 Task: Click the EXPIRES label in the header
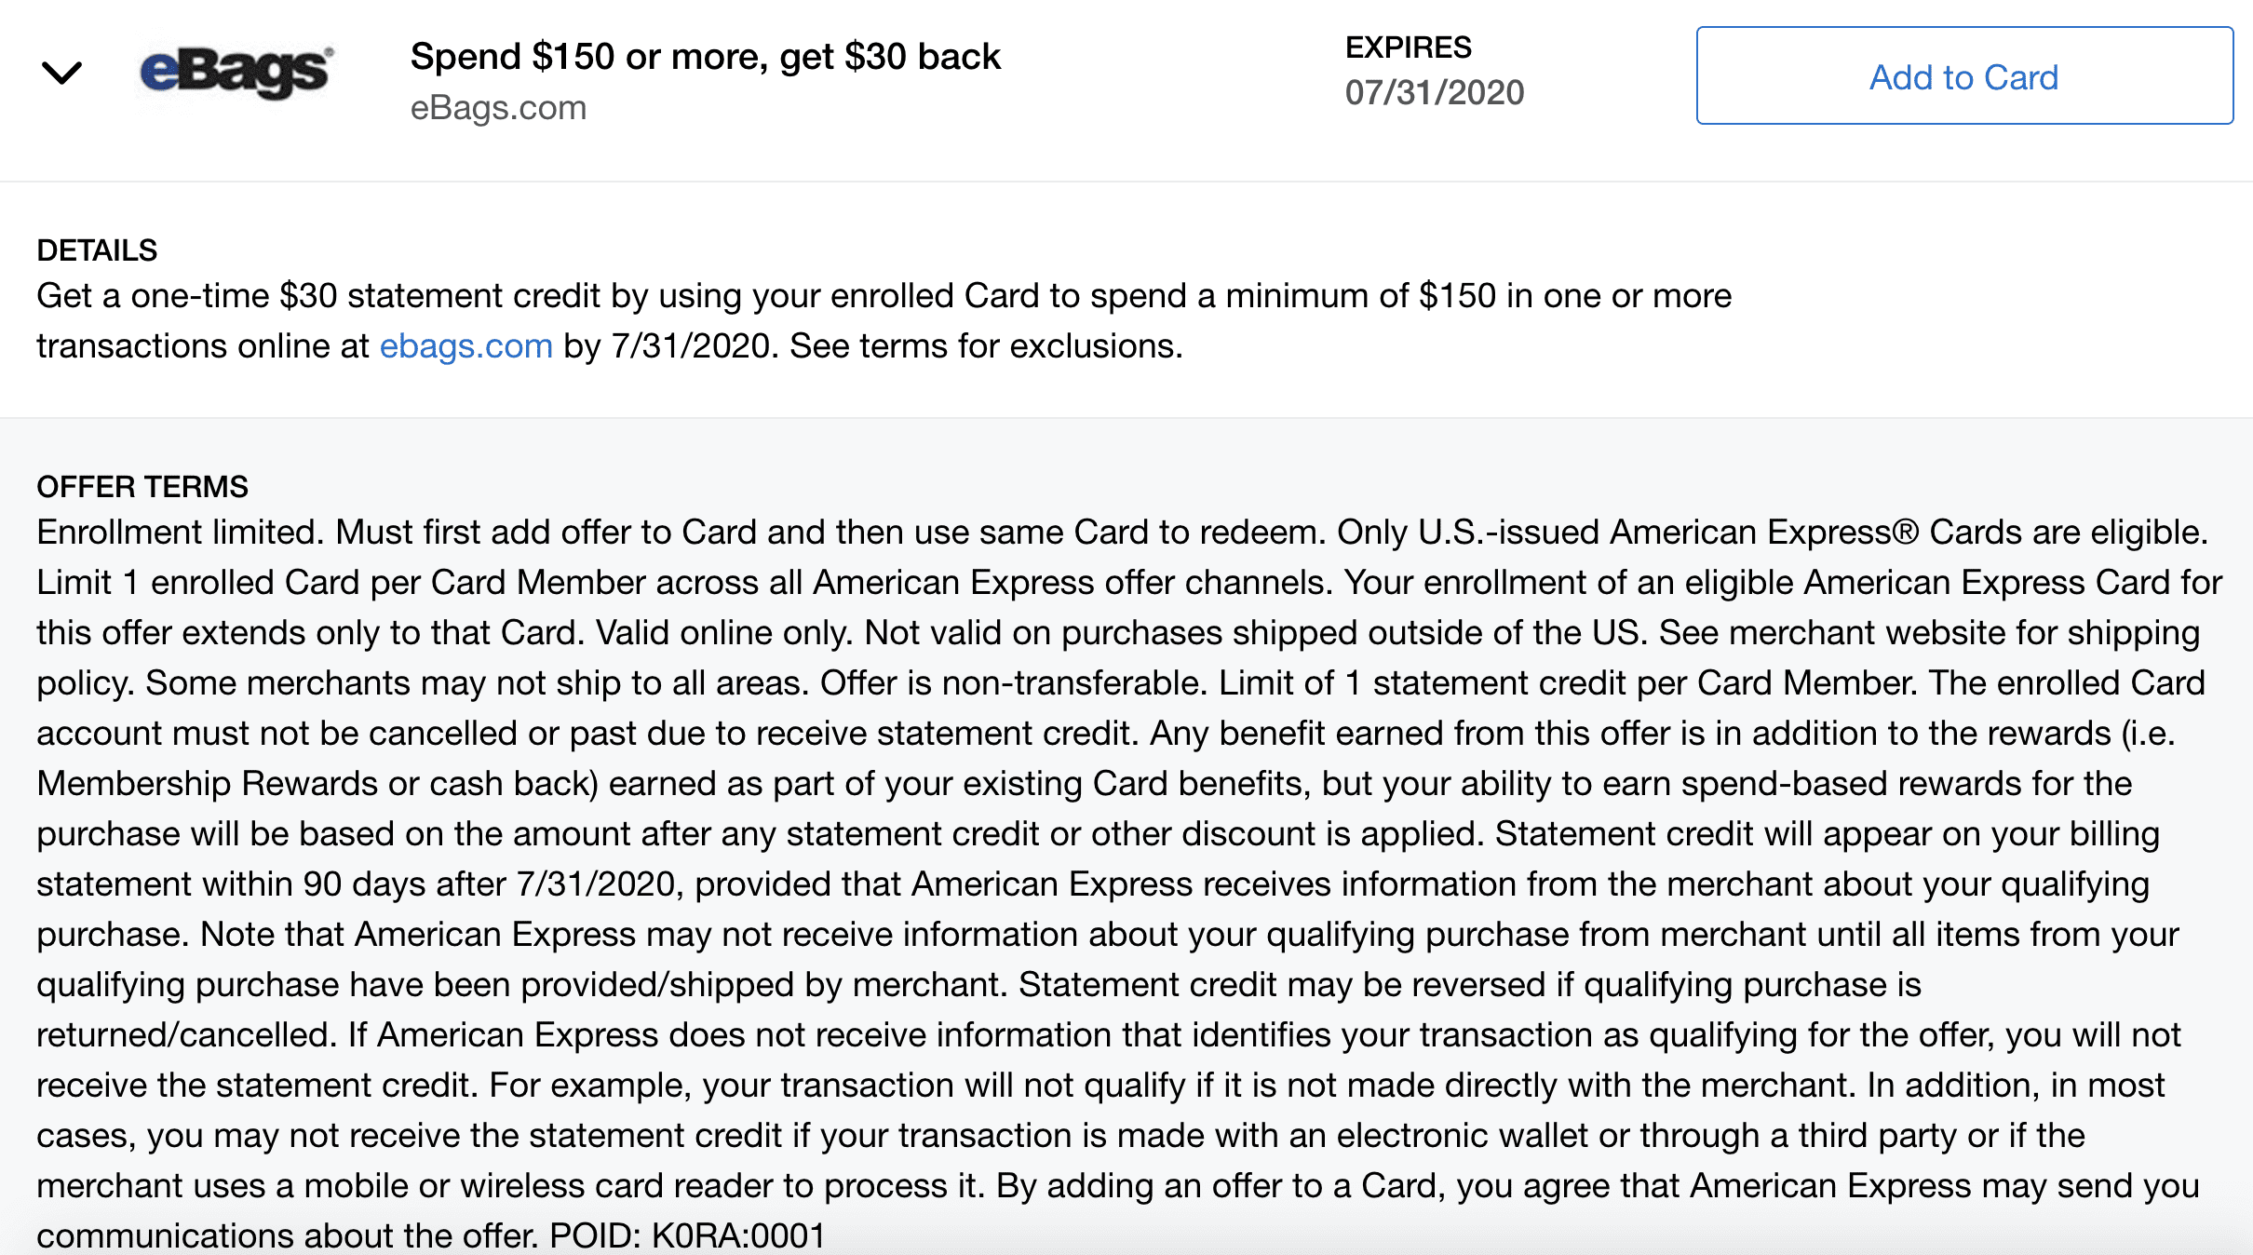click(x=1408, y=47)
